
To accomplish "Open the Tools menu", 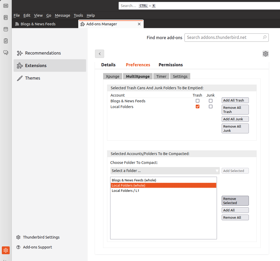I will click(x=79, y=15).
